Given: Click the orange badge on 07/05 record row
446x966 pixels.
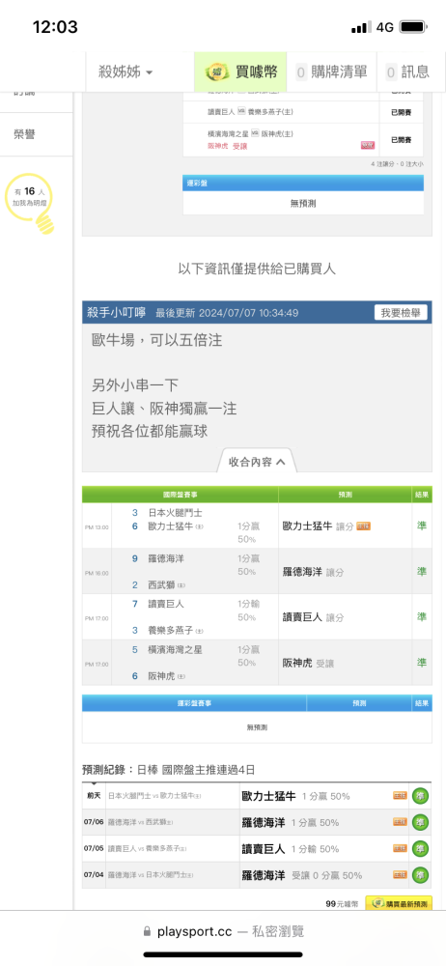Looking at the screenshot, I should (x=401, y=848).
